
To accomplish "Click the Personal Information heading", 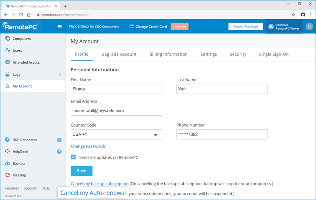I will 95,69.
